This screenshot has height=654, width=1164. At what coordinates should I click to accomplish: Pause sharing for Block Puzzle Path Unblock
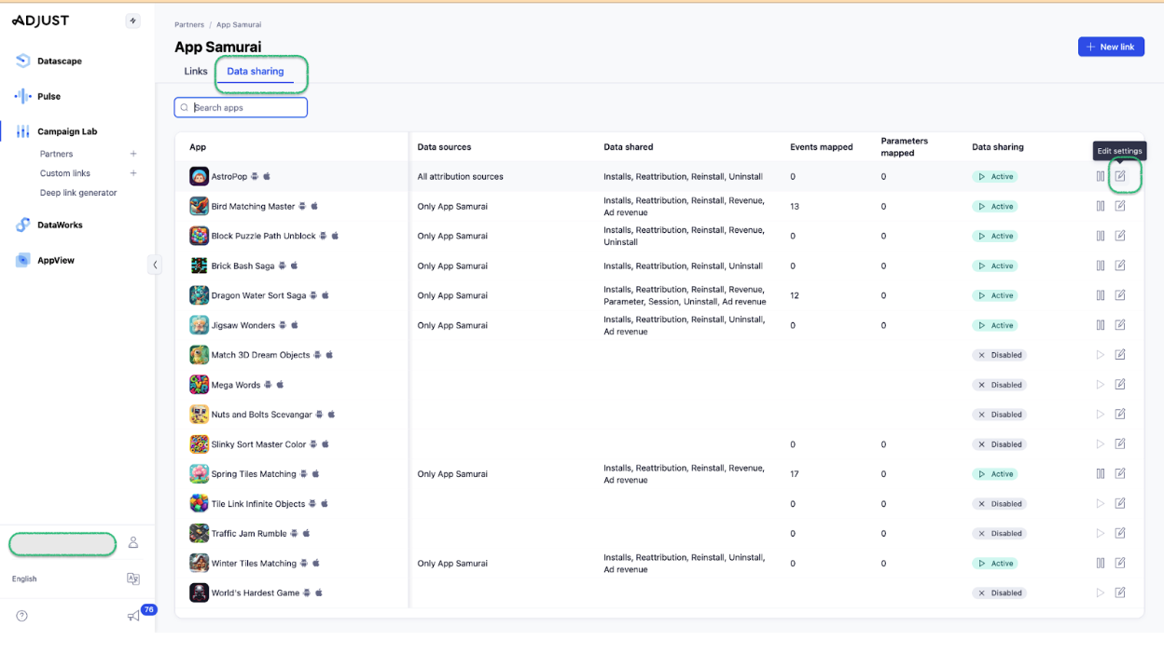tap(1101, 236)
